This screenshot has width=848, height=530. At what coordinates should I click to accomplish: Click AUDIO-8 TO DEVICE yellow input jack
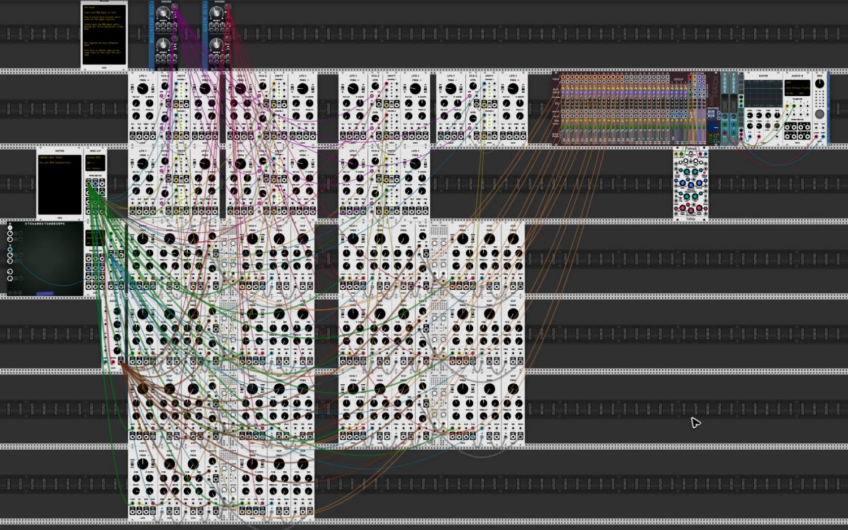point(787,106)
